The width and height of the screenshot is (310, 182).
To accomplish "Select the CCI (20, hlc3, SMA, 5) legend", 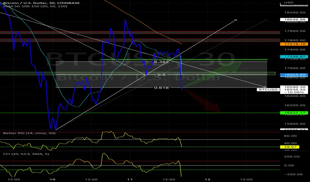I will (x=26, y=154).
